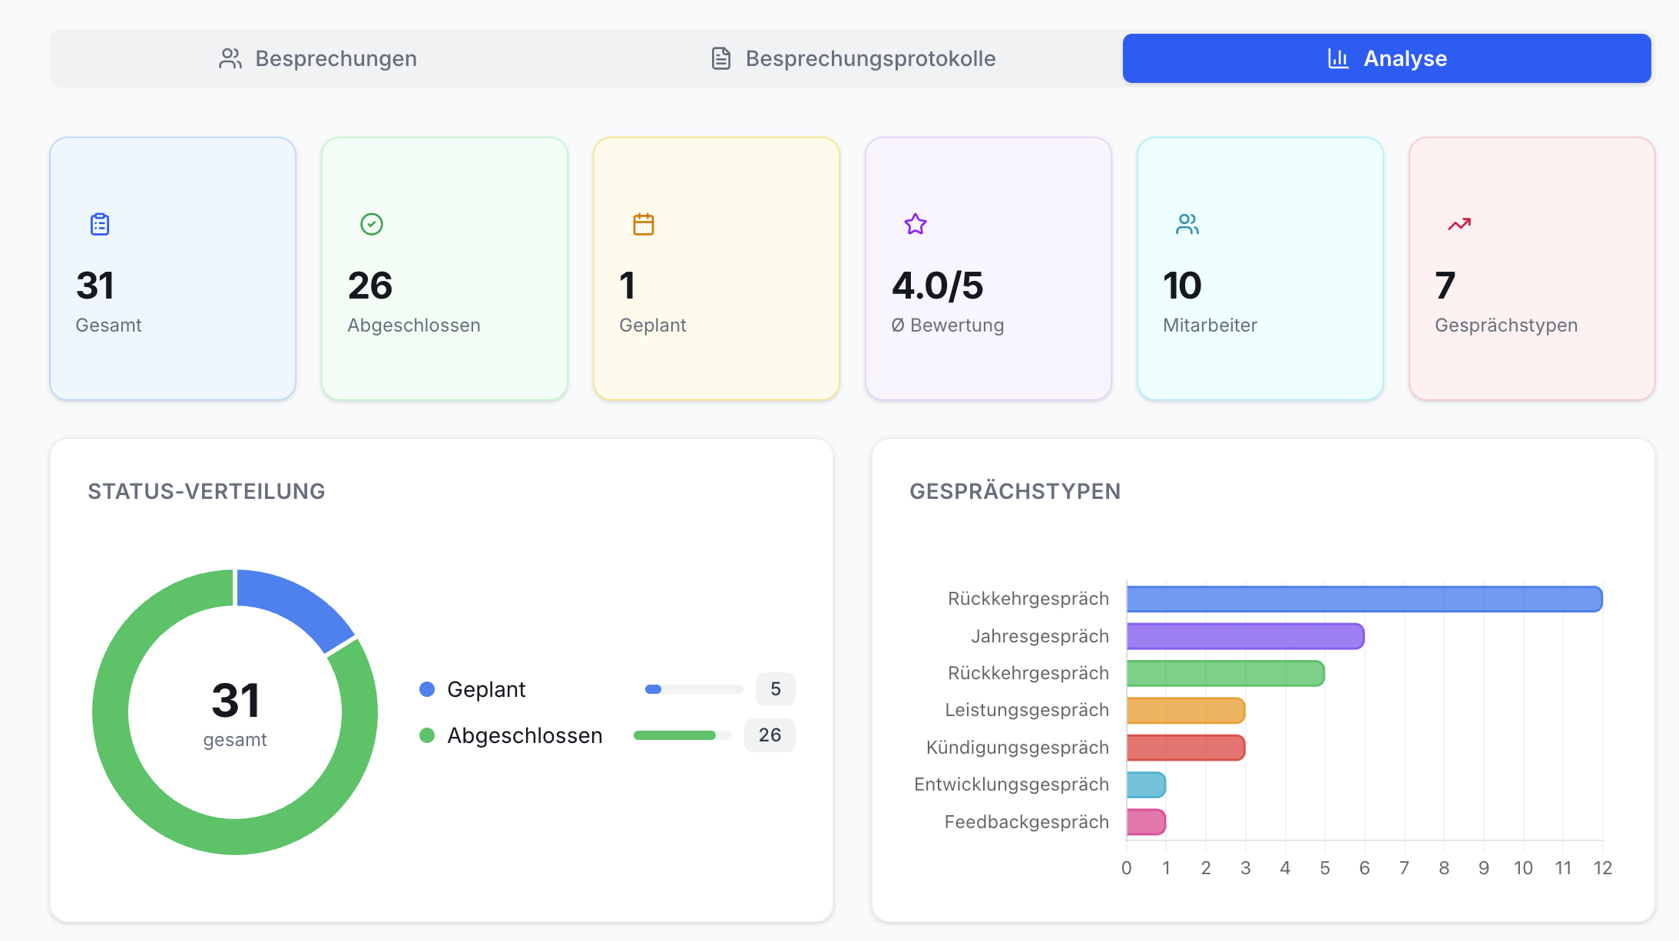The width and height of the screenshot is (1679, 941).
Task: Click the 'Jahresgespräch' axis label
Action: pyautogui.click(x=1040, y=636)
